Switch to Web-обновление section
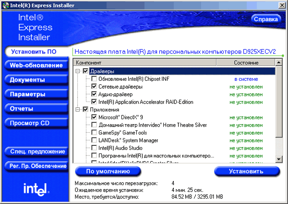 36,65
